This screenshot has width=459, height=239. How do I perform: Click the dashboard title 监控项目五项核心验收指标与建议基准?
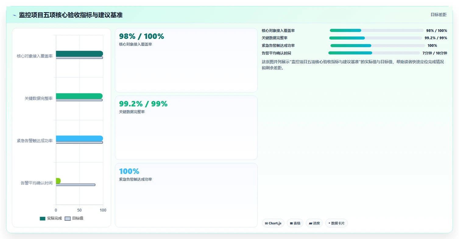click(71, 15)
